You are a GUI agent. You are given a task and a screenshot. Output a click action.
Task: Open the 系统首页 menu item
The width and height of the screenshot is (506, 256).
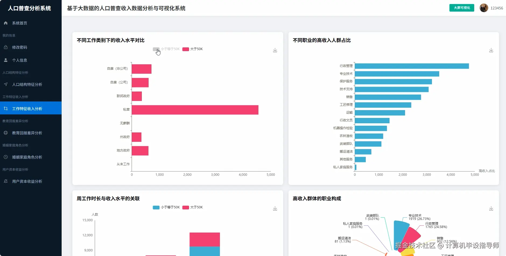click(x=19, y=23)
